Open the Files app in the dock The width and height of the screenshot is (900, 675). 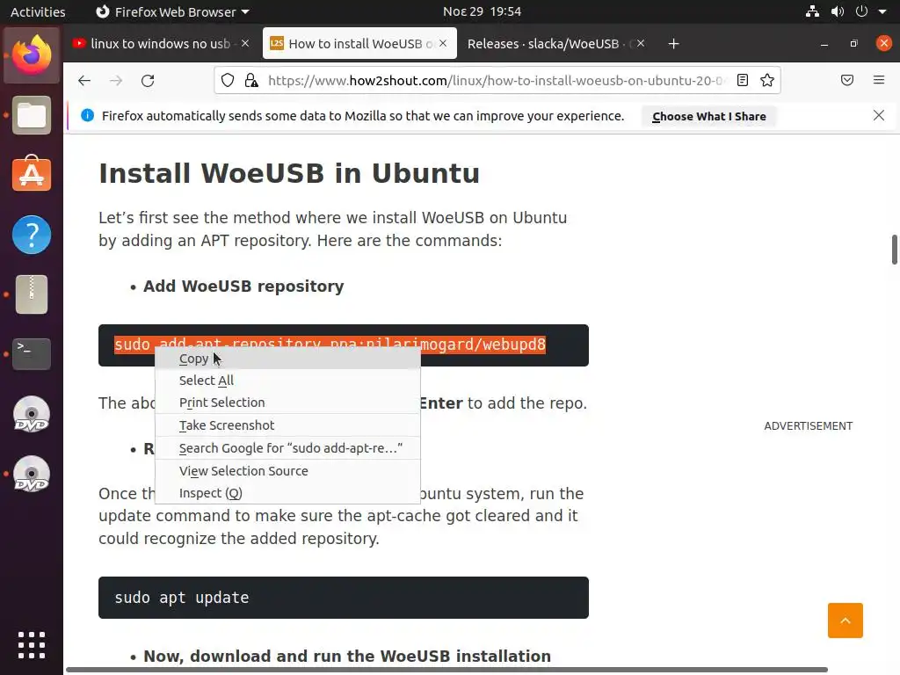(x=32, y=115)
